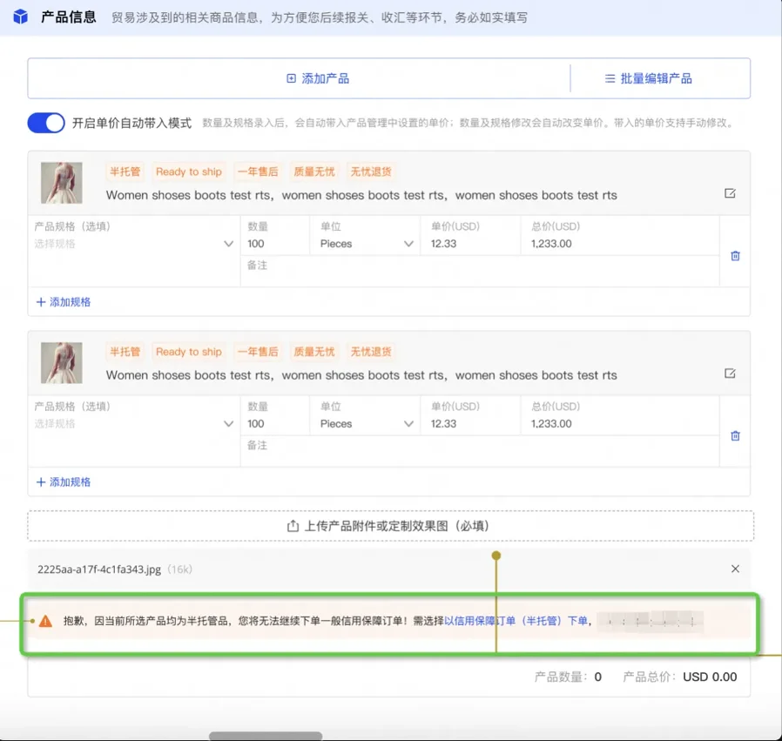Open second product 产品规格 dropdown
This screenshot has width=782, height=741.
[134, 424]
